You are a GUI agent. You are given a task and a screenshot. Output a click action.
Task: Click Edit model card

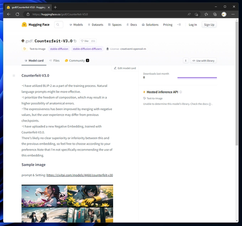pyautogui.click(x=125, y=68)
